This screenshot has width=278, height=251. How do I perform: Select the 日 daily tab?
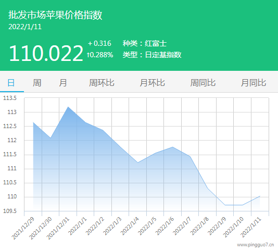[11, 83]
